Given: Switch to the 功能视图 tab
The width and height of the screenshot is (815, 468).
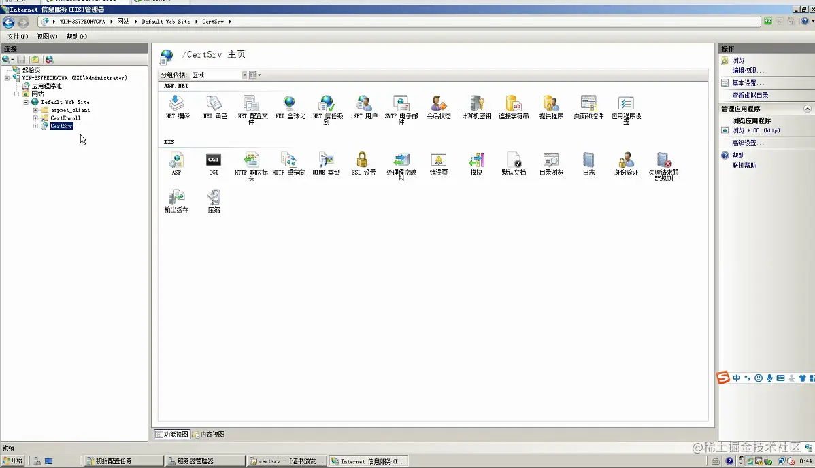Looking at the screenshot, I should [x=172, y=434].
